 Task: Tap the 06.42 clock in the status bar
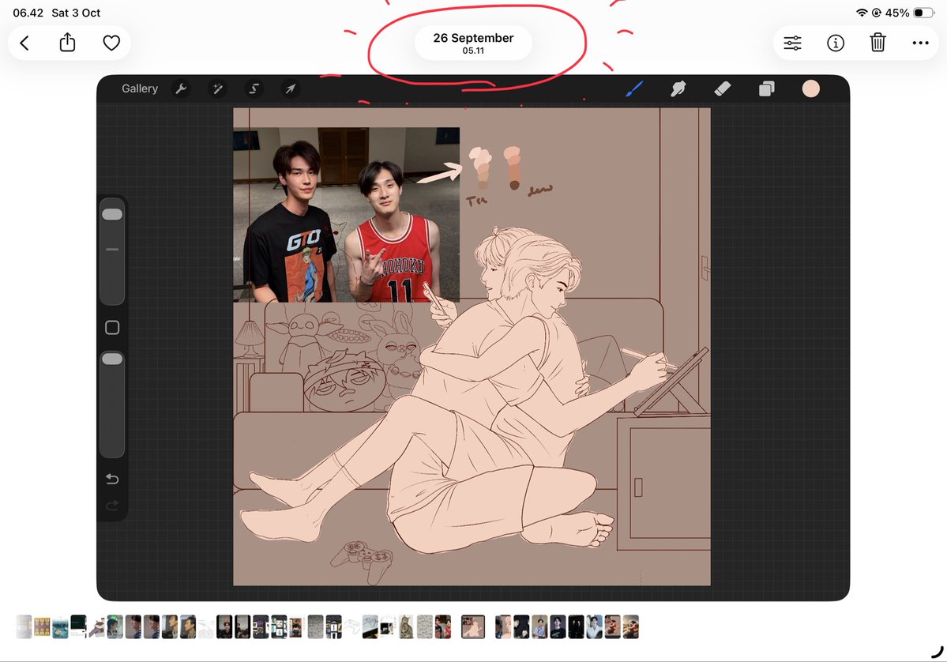(x=28, y=13)
